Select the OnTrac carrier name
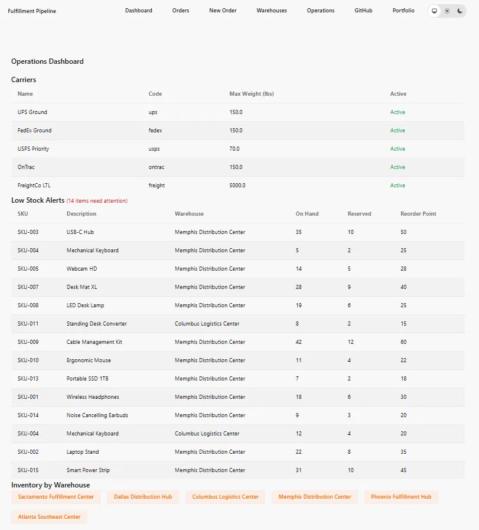 (26, 167)
